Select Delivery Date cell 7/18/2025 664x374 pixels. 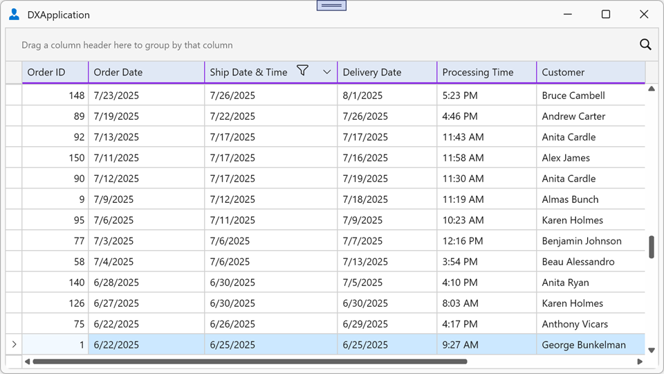point(387,199)
